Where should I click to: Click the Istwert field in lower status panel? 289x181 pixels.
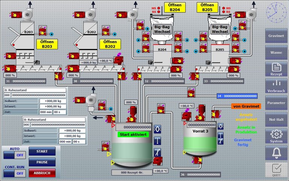(x=72, y=136)
